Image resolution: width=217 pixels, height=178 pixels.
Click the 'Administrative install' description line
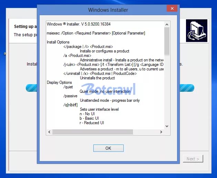pyautogui.click(x=122, y=60)
